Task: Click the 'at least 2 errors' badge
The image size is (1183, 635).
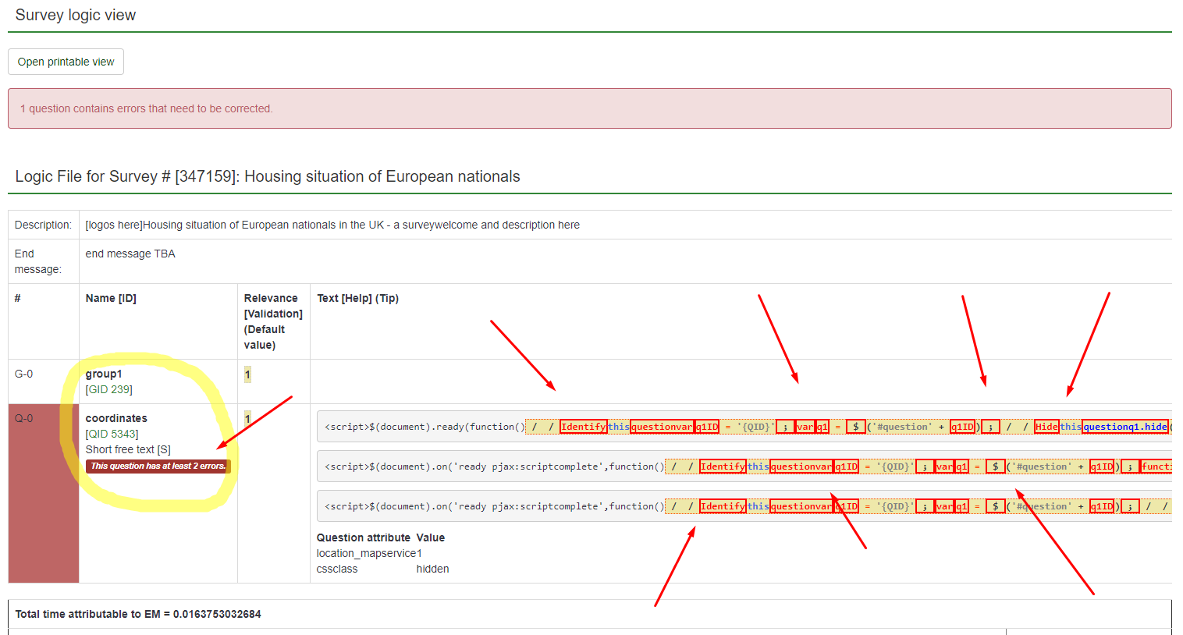Action: pyautogui.click(x=158, y=466)
